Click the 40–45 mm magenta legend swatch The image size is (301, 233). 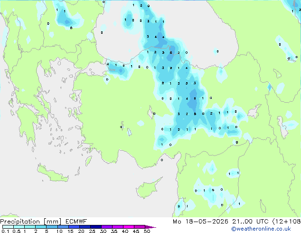(129, 227)
